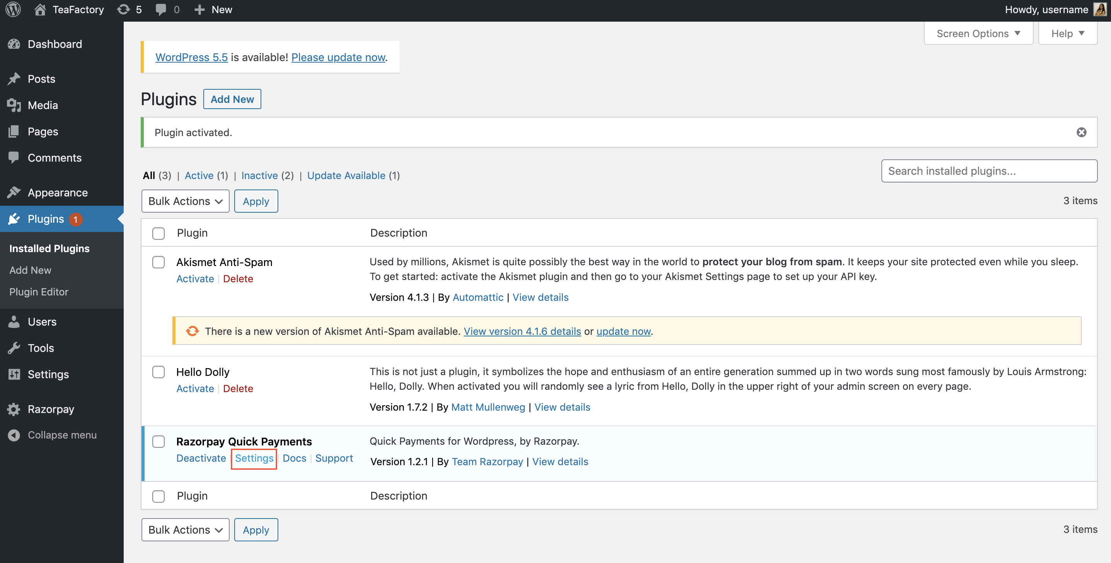Screen dimensions: 1111x563
Task: Click the Please update now link
Action: tap(338, 57)
